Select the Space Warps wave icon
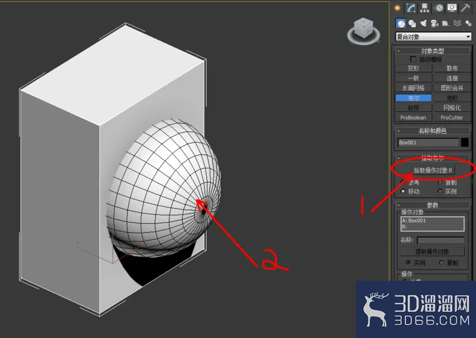The height and width of the screenshot is (338, 476). click(457, 23)
